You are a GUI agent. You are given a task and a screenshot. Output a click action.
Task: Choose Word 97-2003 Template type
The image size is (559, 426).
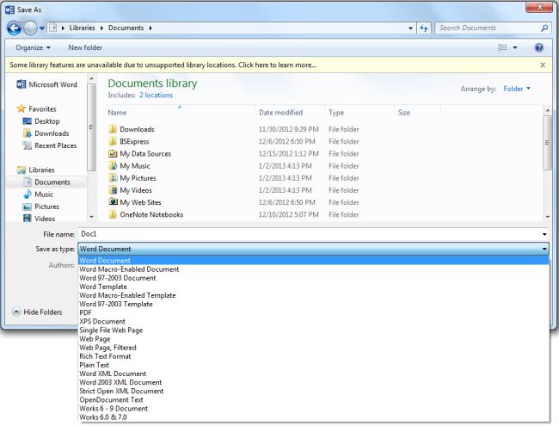(313, 304)
